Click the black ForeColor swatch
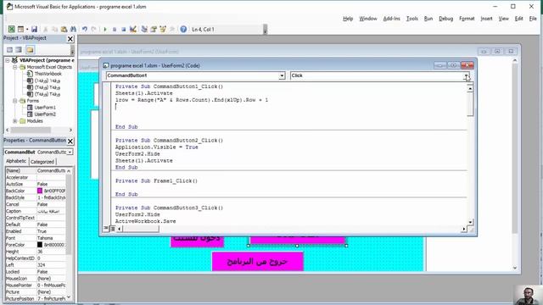 point(40,245)
